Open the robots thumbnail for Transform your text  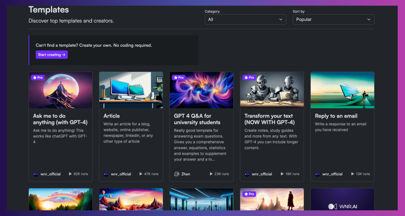(272, 90)
